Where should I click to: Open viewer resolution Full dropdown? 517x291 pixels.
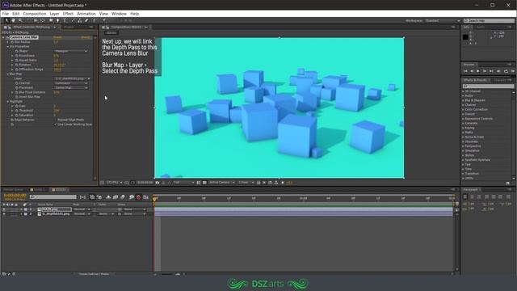[183, 183]
